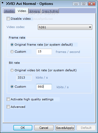Close the XVID Avi Normal Options window

[x=92, y=4]
